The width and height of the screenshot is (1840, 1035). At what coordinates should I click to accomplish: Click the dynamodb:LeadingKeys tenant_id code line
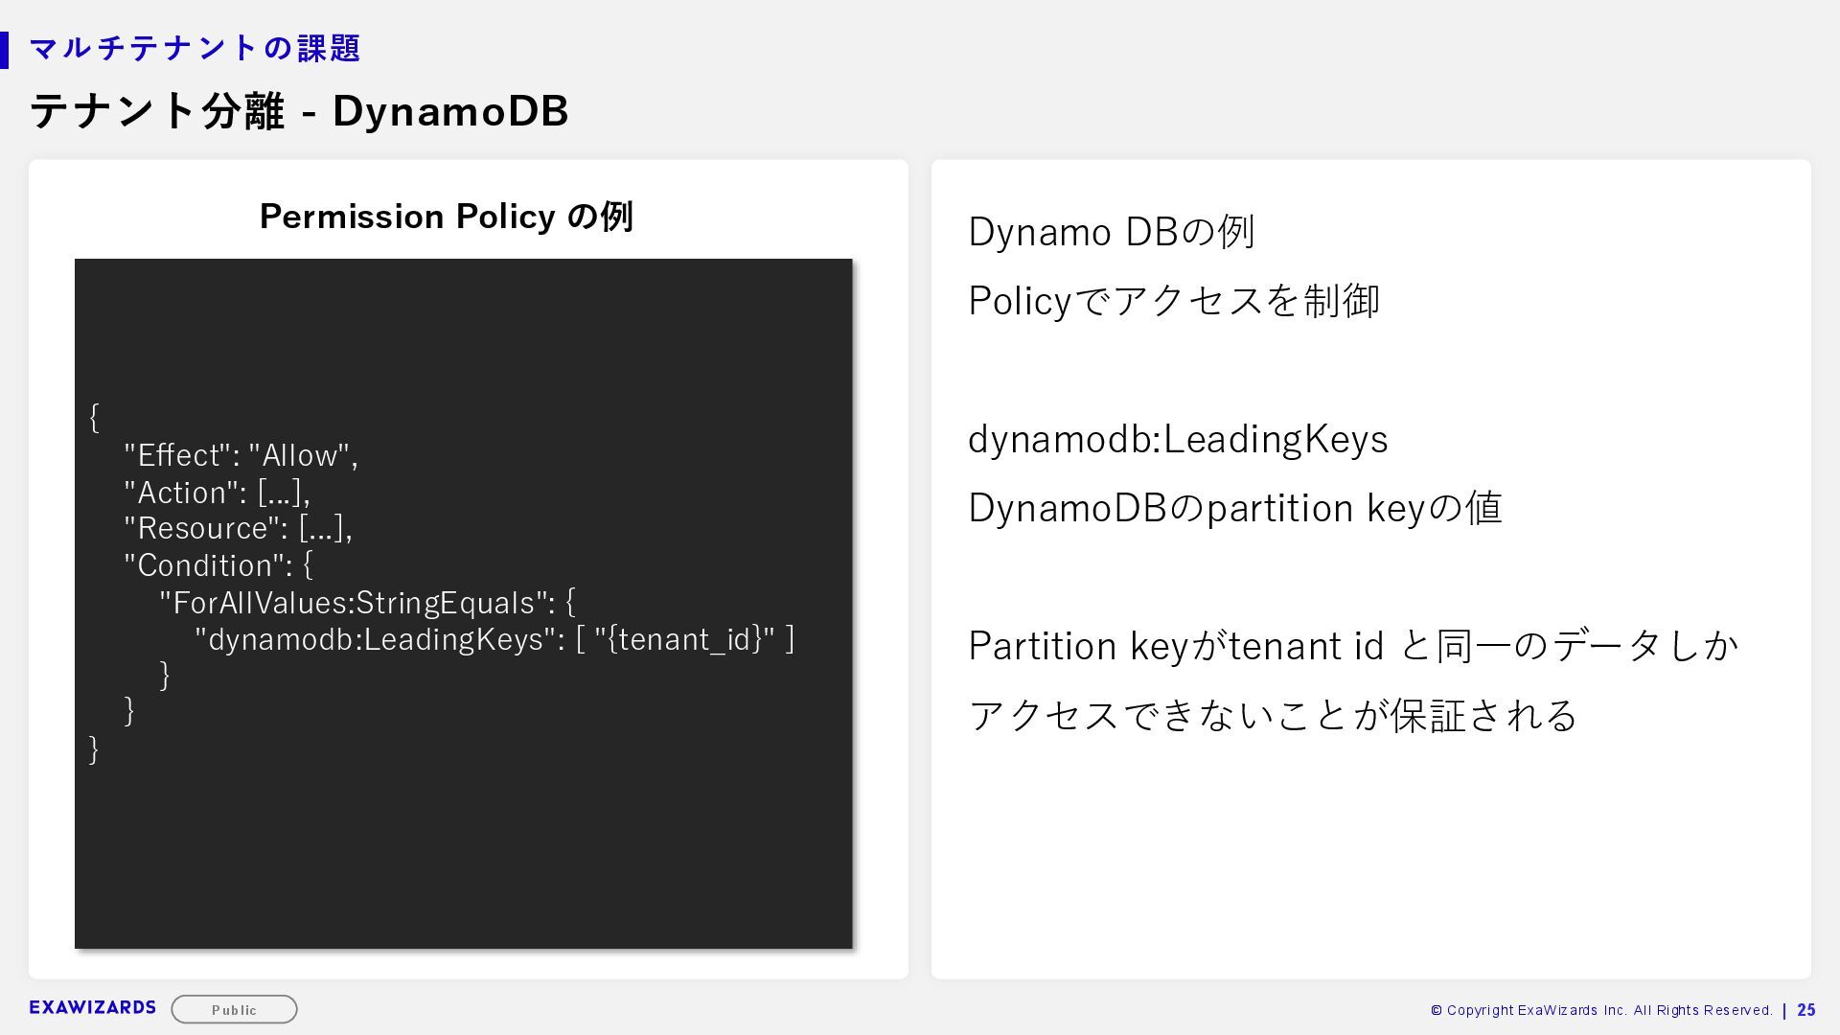[x=494, y=639]
